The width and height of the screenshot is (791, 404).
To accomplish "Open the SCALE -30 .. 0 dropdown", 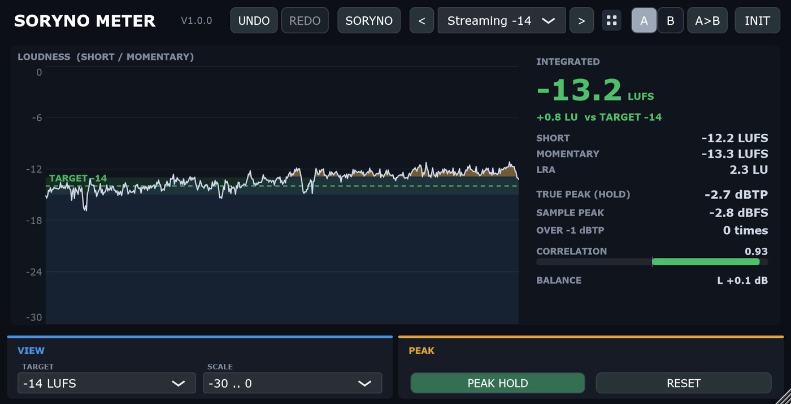I will tap(293, 383).
